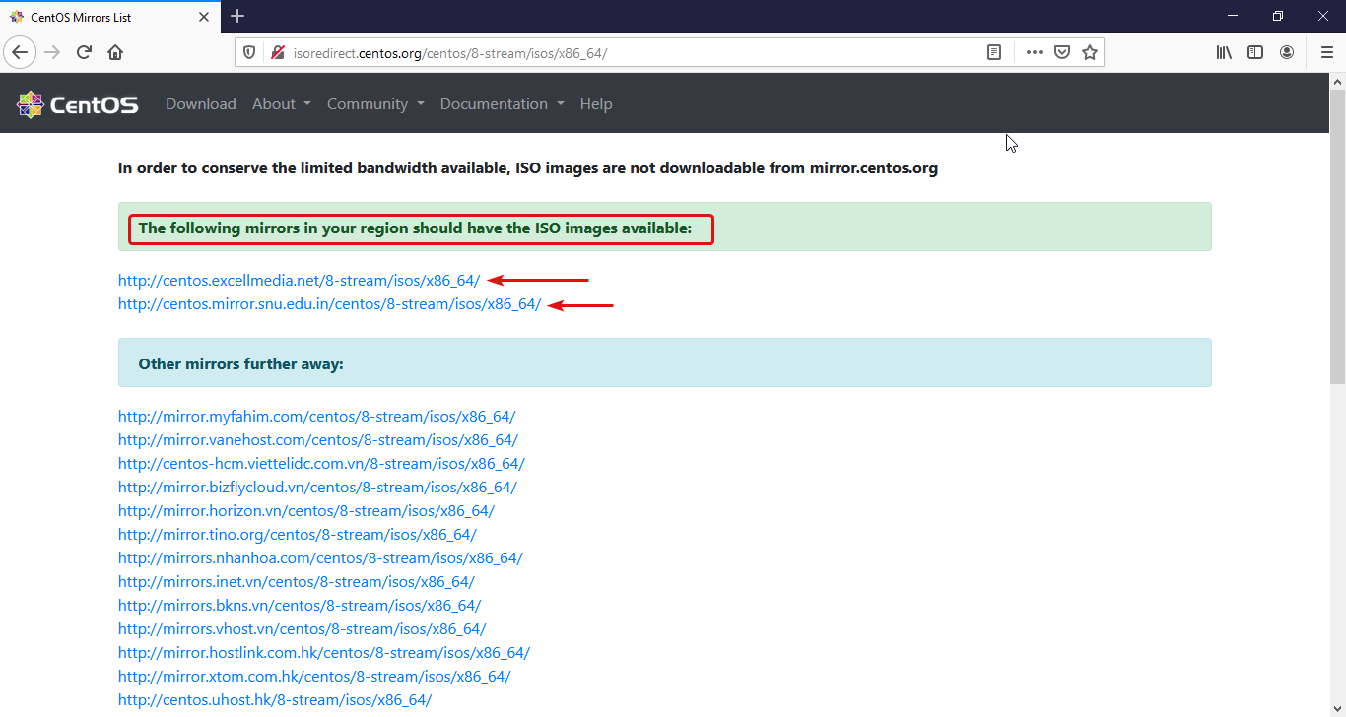The height and width of the screenshot is (717, 1346).
Task: Click the forward navigation arrow
Action: 52,52
